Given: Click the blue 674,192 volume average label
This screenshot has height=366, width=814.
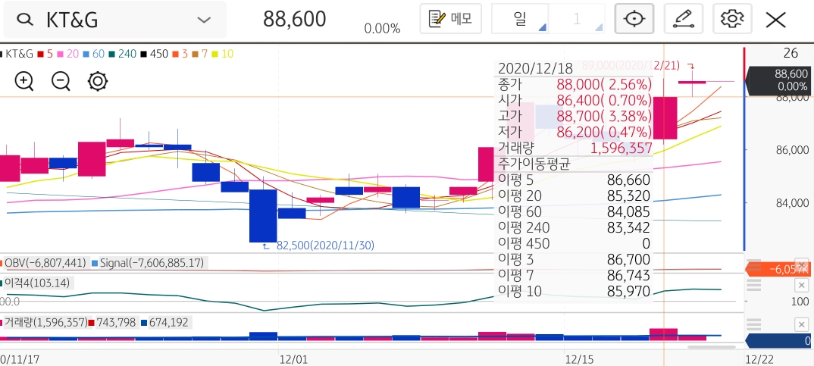Looking at the screenshot, I should pos(166,322).
